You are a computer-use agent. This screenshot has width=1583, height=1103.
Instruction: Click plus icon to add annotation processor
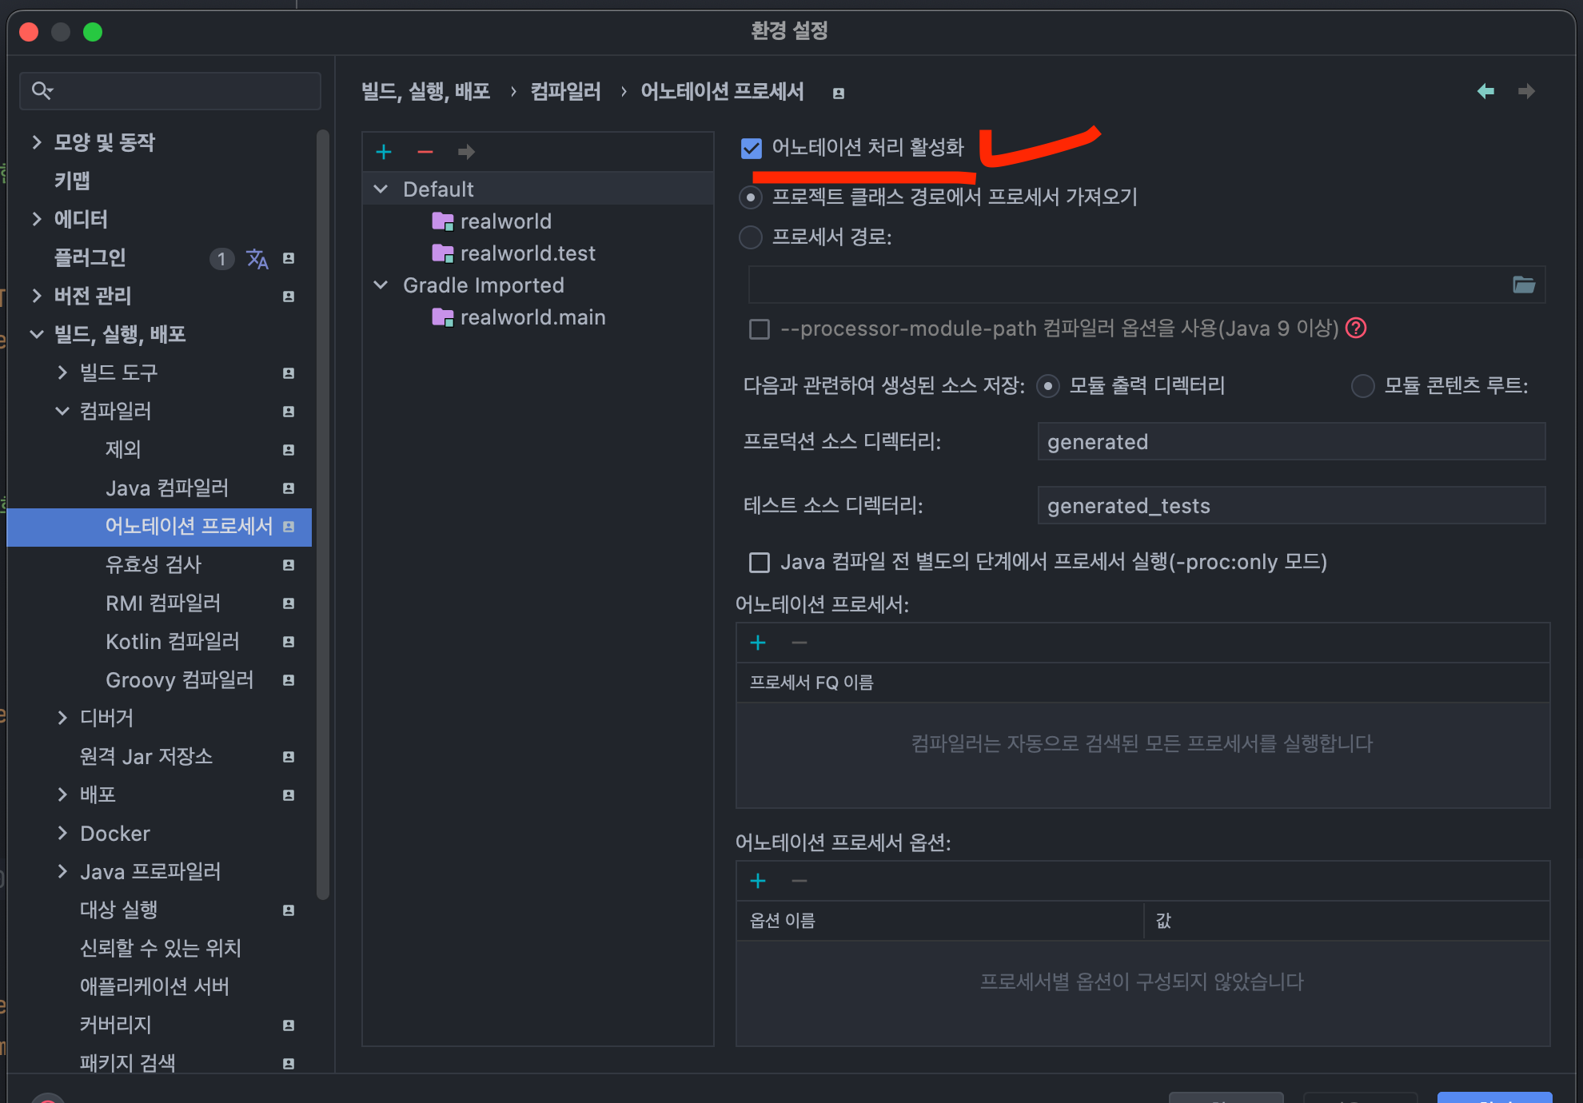coord(758,643)
